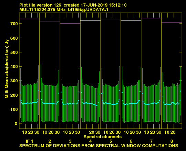Click the 400 y-axis tick label

[14, 66]
